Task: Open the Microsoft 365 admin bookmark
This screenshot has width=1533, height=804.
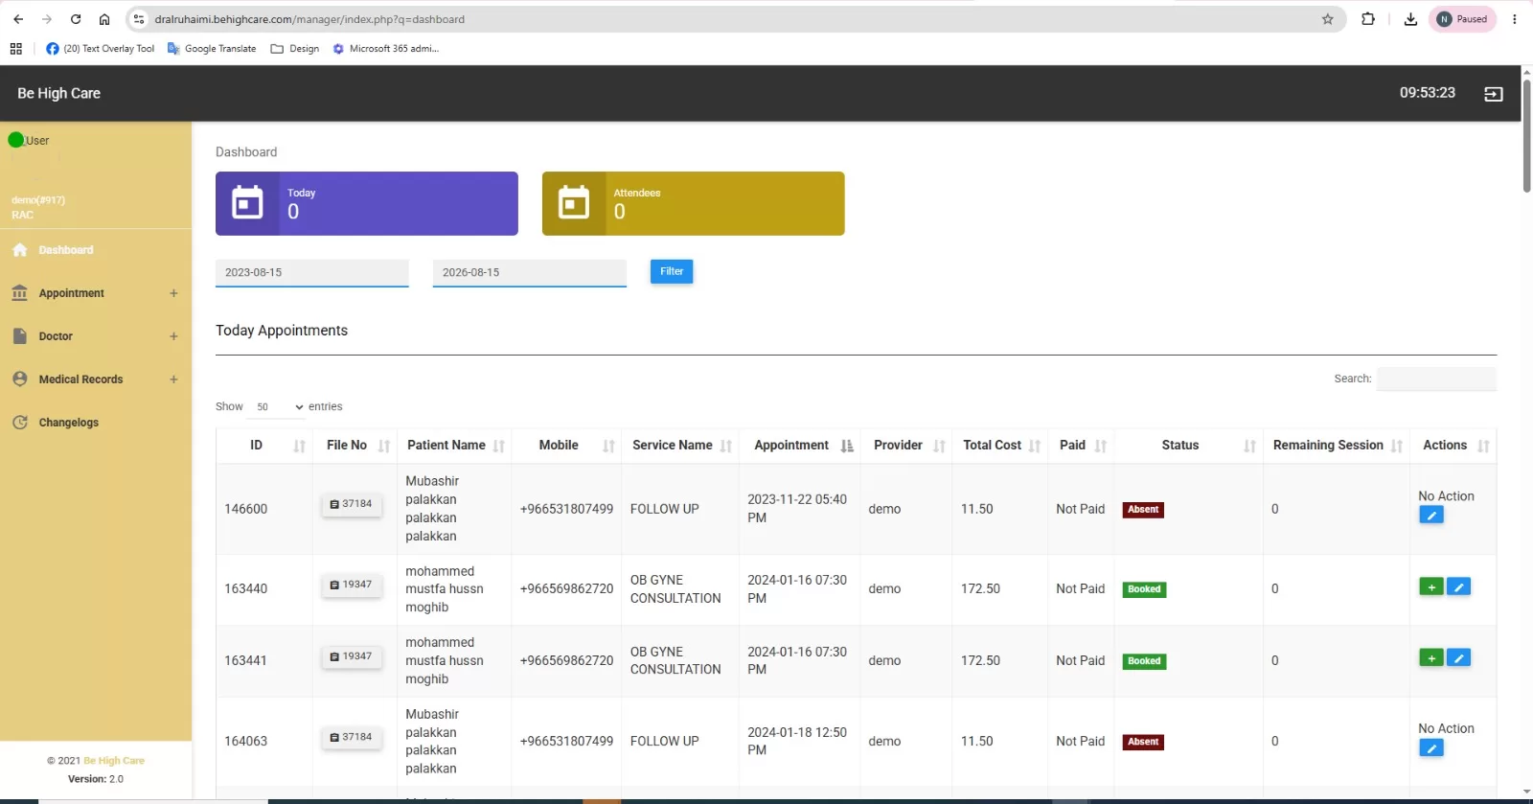Action: (385, 49)
